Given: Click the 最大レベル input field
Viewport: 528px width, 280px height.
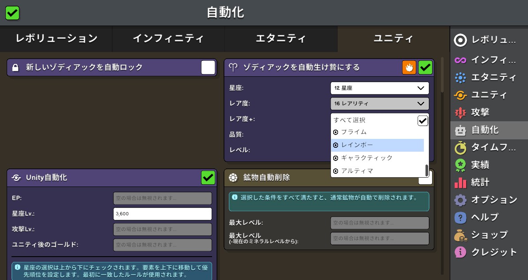Looking at the screenshot, I should point(380,223).
